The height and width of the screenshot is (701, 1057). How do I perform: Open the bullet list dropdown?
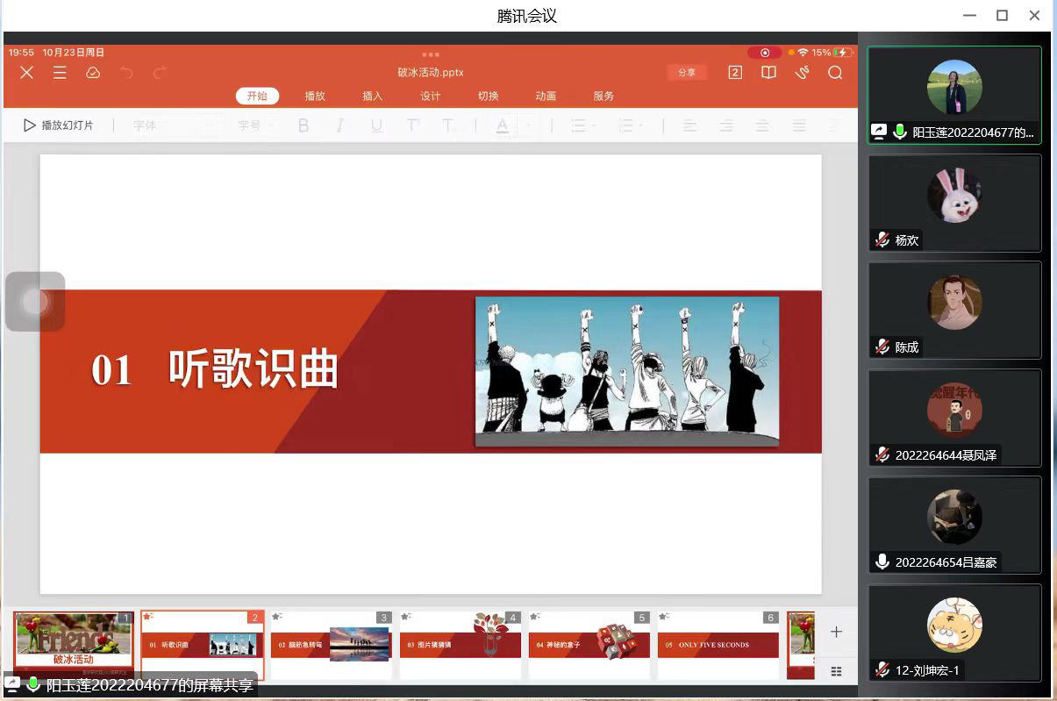click(582, 125)
